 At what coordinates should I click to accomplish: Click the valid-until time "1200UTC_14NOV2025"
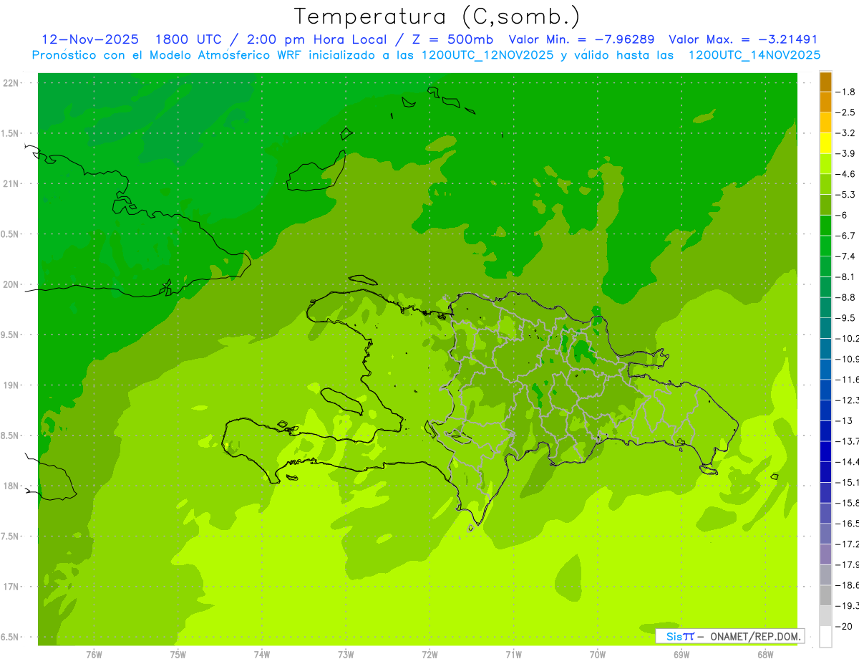click(754, 54)
